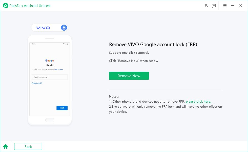Click the Back button
Viewport: 248px width, 152px height.
(x=28, y=146)
